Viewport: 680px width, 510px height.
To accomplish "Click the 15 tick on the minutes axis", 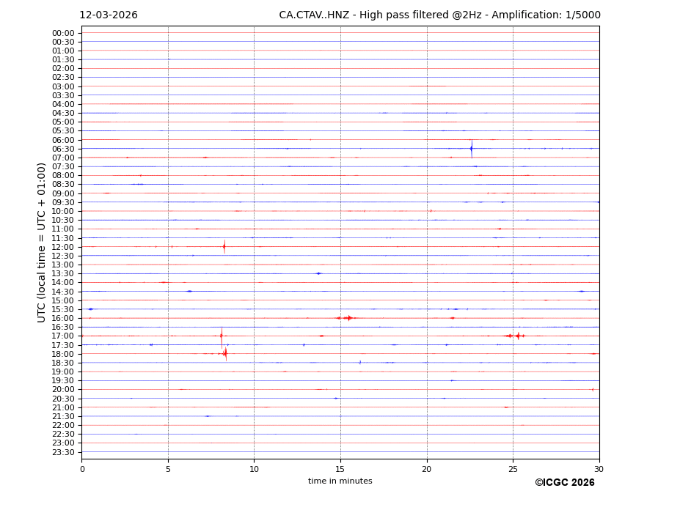I will coord(340,469).
